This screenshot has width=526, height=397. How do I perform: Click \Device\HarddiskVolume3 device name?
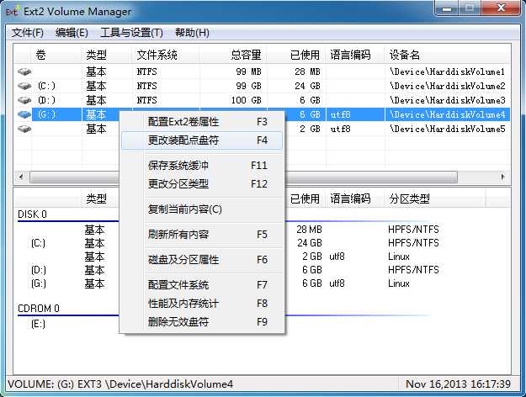click(x=447, y=100)
